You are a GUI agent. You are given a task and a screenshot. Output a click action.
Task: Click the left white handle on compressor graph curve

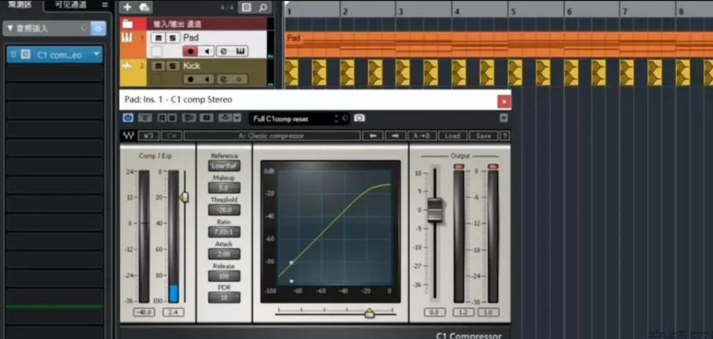pyautogui.click(x=292, y=262)
